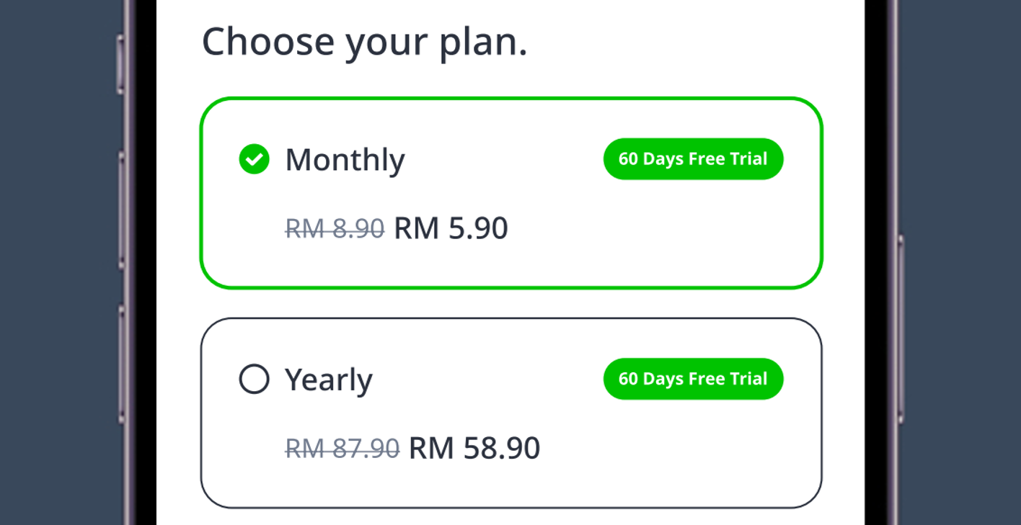Click the Monthly 60 Days Free Trial badge
The image size is (1021, 525).
click(x=693, y=159)
